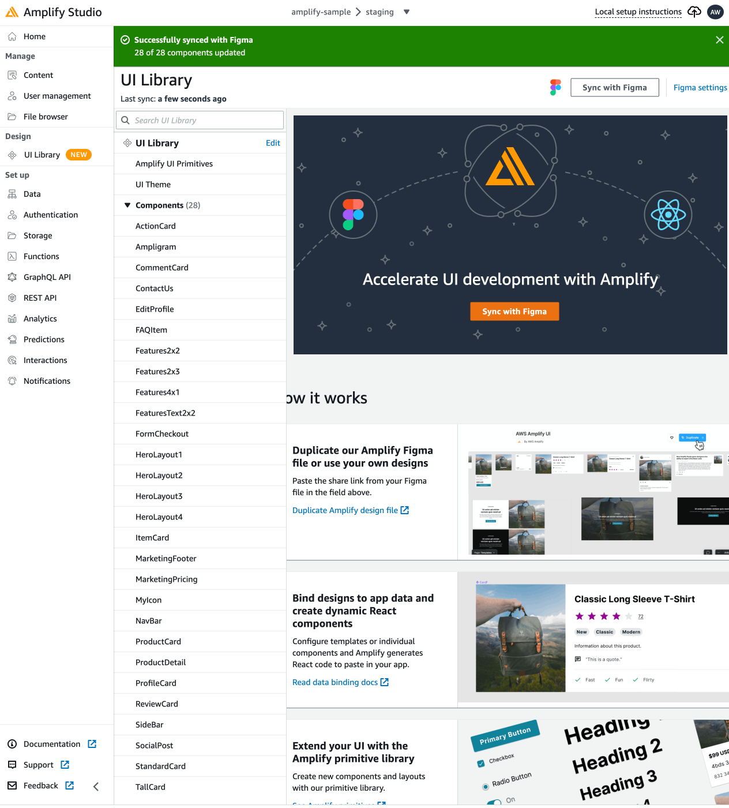Click the GraphQL API icon
Image resolution: width=729 pixels, height=808 pixels.
click(12, 277)
